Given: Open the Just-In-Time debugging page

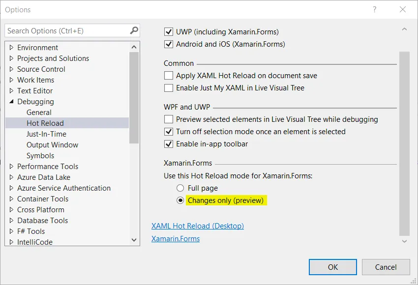Looking at the screenshot, I should pyautogui.click(x=46, y=134).
